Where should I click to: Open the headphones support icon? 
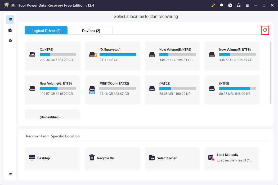(239, 5)
